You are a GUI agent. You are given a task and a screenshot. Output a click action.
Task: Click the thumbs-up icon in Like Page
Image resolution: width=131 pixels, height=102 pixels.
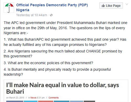(103, 6)
